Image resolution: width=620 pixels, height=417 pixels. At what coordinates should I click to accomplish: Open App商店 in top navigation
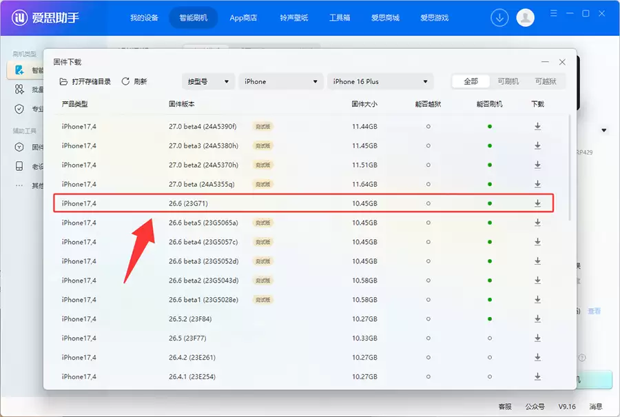click(x=243, y=18)
